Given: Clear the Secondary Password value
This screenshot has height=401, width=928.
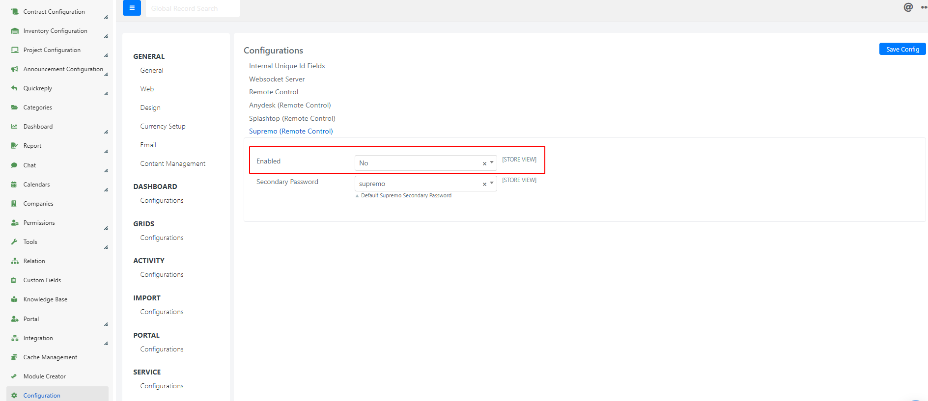Looking at the screenshot, I should tap(484, 184).
